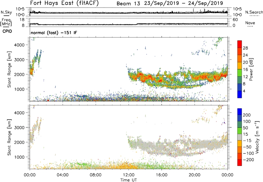Click the 'Nave' legend label
The width and height of the screenshot is (263, 182).
250,23
